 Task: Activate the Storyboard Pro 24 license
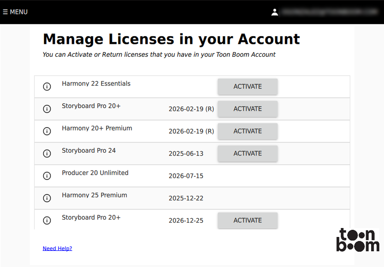[x=247, y=154]
